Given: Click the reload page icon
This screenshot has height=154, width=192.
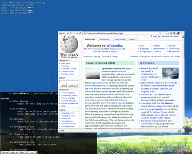Looking at the screenshot, I should click(x=80, y=33).
